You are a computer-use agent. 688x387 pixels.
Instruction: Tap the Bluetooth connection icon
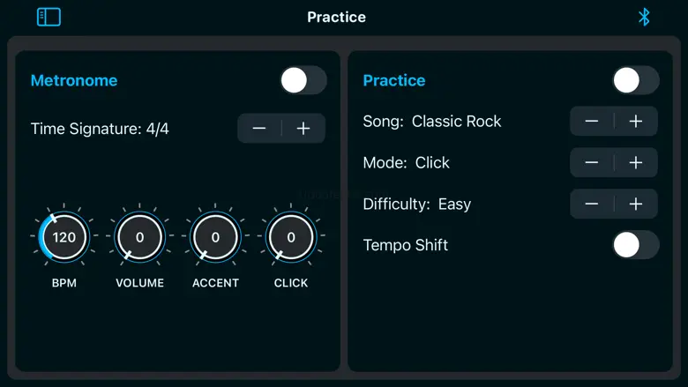[644, 17]
